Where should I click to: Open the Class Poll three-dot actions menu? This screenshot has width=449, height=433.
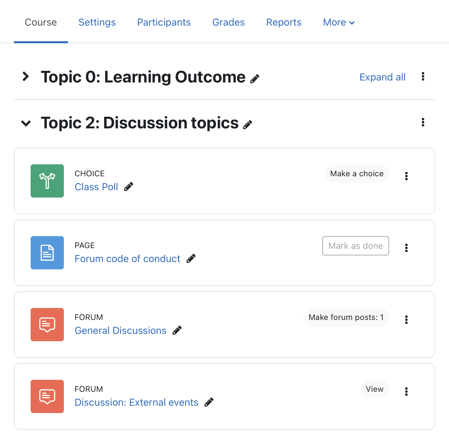click(x=406, y=176)
